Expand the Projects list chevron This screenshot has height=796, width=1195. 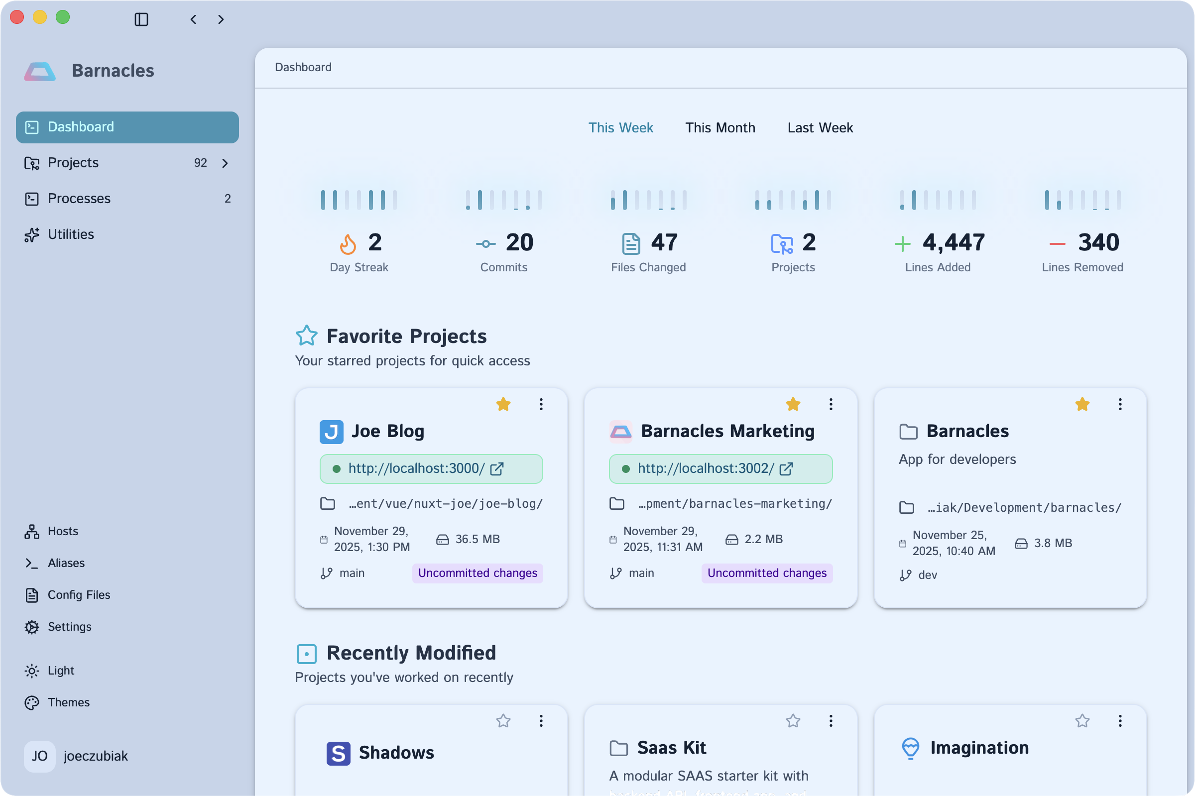point(225,163)
